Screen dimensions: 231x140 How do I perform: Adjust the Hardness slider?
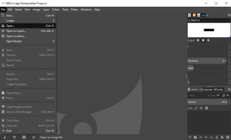(x=207, y=61)
